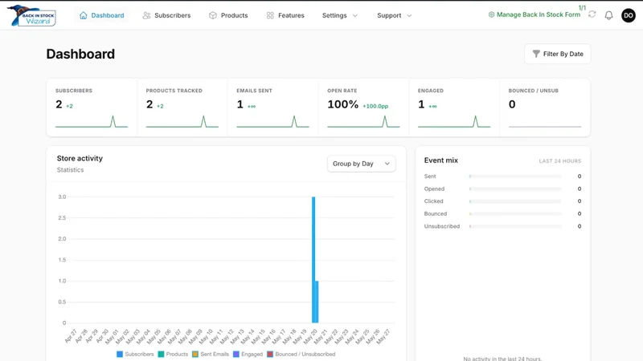Click the refresh sync icon

[x=592, y=14]
